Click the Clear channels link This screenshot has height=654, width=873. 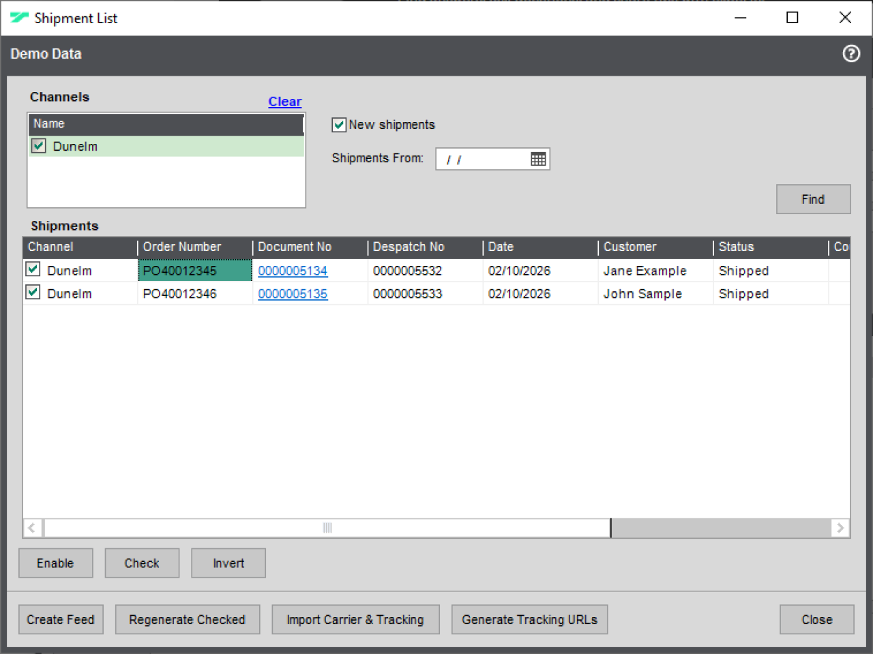(285, 102)
